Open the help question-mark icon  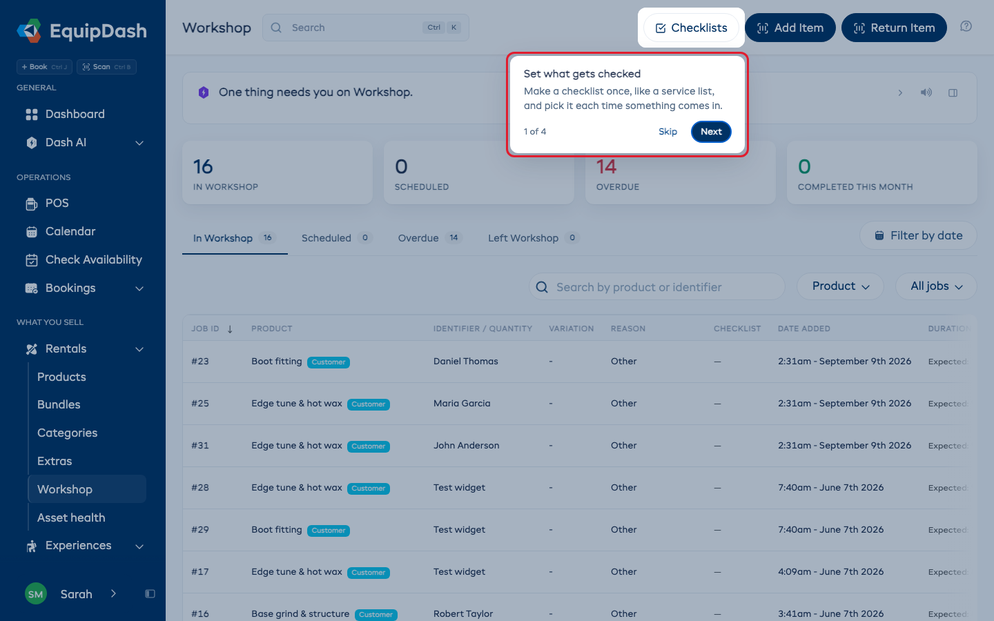click(966, 26)
